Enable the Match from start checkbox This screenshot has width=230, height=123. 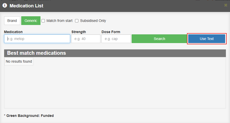(x=43, y=21)
